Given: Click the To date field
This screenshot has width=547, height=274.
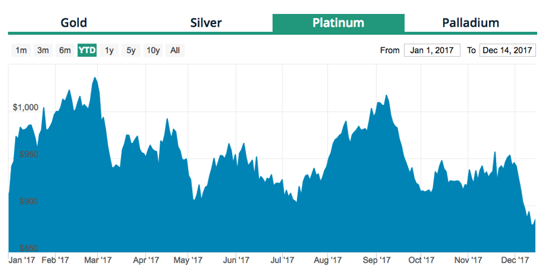Looking at the screenshot, I should pos(507,50).
